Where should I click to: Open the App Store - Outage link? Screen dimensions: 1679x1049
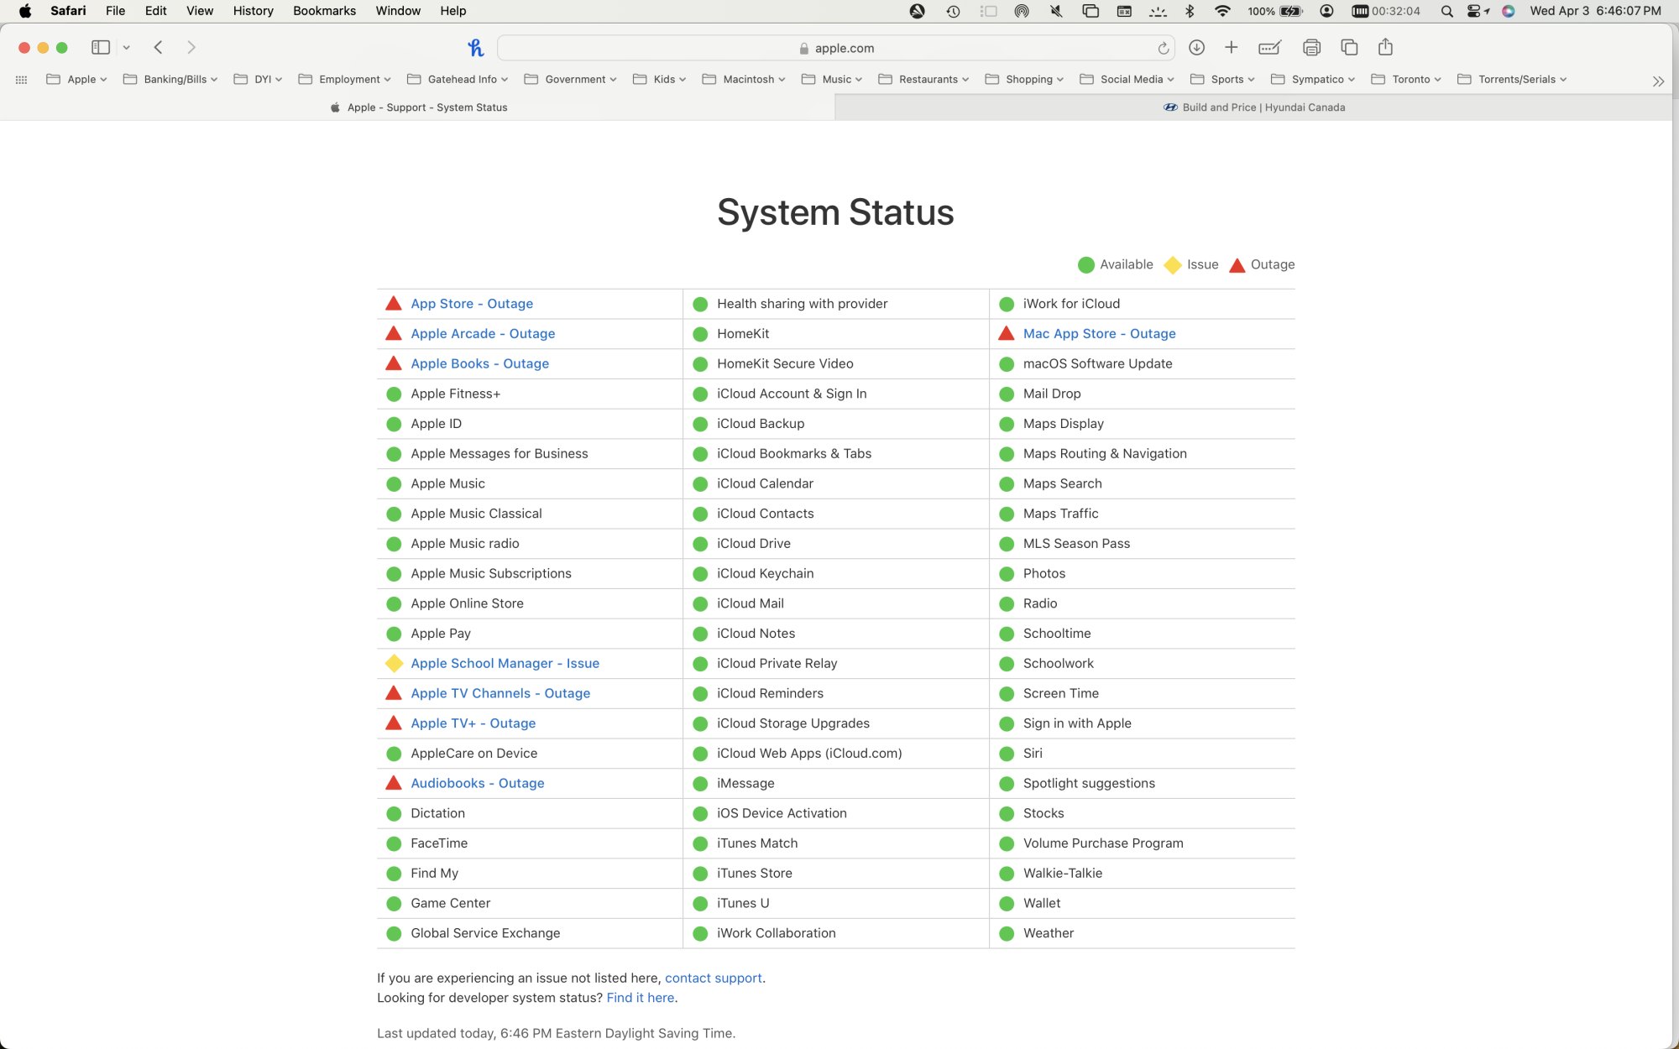(x=472, y=304)
